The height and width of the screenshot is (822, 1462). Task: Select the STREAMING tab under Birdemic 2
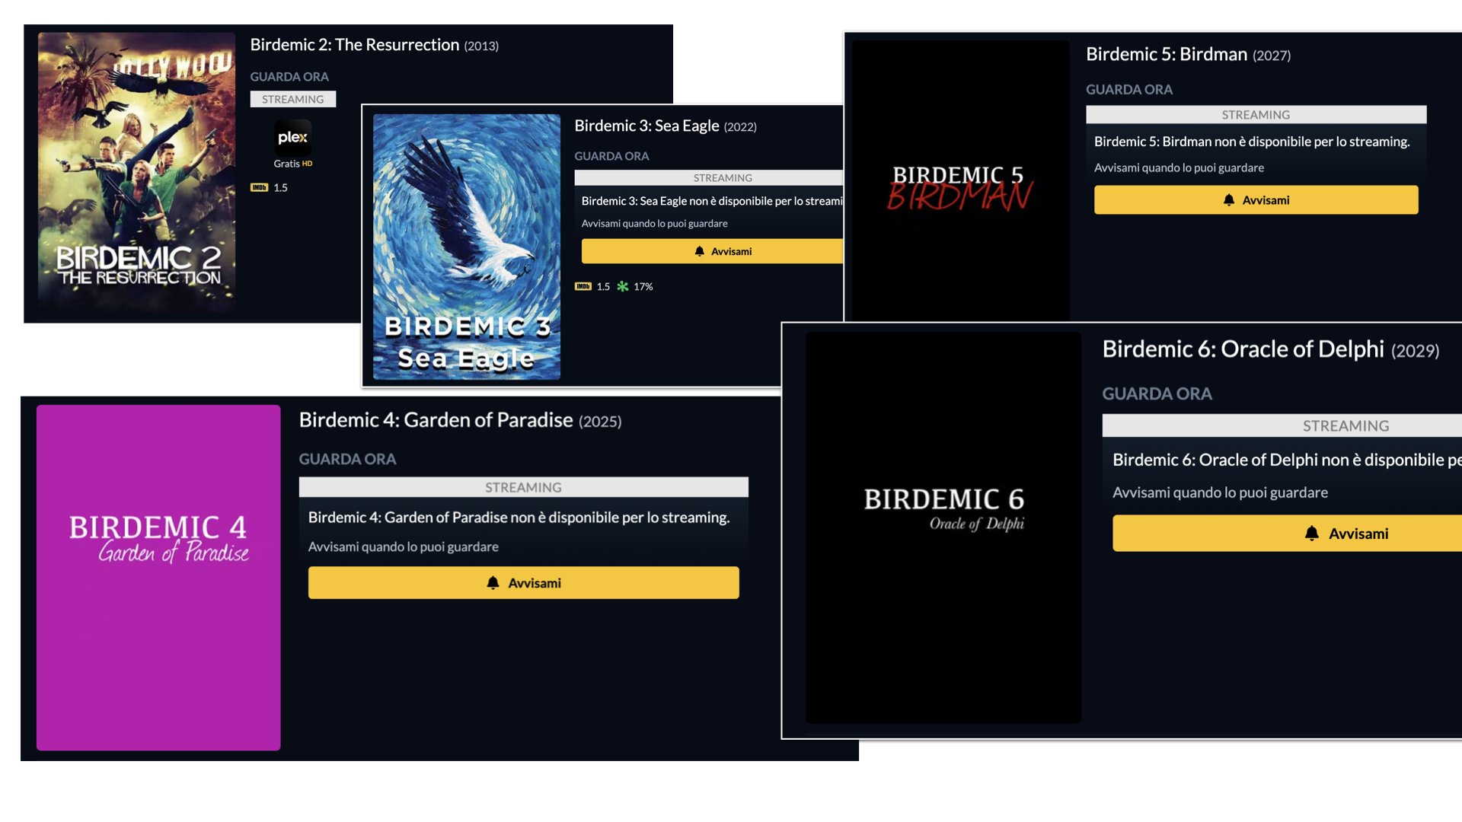(292, 99)
